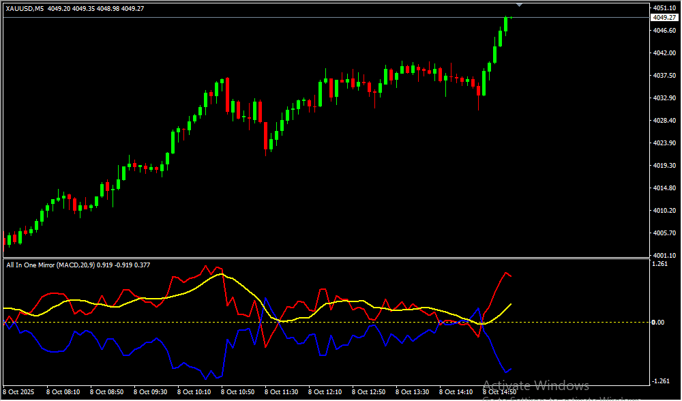This screenshot has height=401, width=682.
Task: Click the 8 Oct 2025 date label
Action: (x=18, y=392)
